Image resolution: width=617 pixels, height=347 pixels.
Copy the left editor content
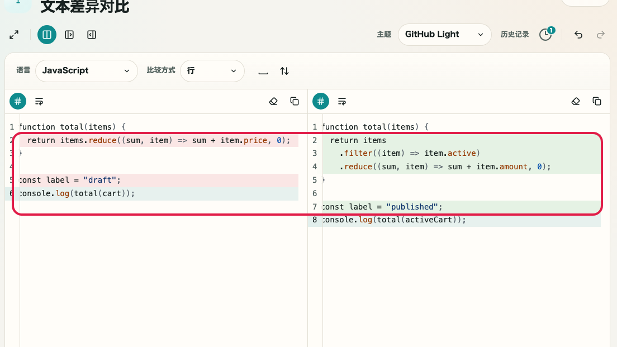(x=295, y=102)
